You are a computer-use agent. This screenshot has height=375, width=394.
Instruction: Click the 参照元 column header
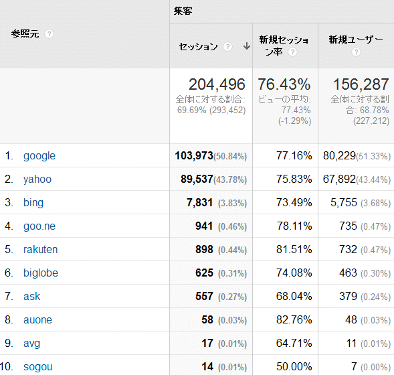point(25,33)
